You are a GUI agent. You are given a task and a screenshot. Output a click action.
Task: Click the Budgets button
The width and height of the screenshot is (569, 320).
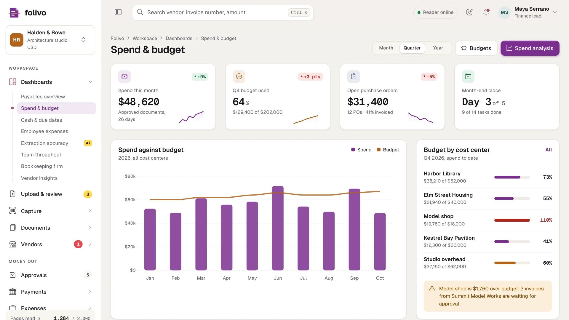pyautogui.click(x=476, y=48)
